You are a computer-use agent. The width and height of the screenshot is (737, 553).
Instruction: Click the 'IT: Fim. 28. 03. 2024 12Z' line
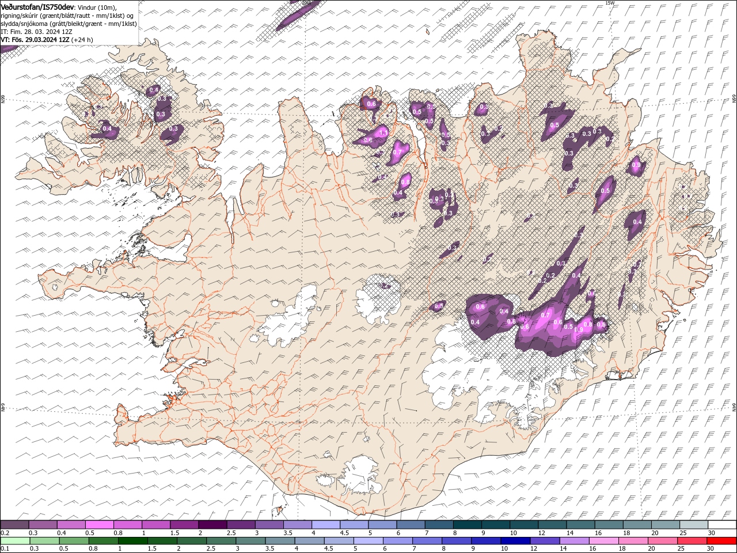click(x=36, y=32)
